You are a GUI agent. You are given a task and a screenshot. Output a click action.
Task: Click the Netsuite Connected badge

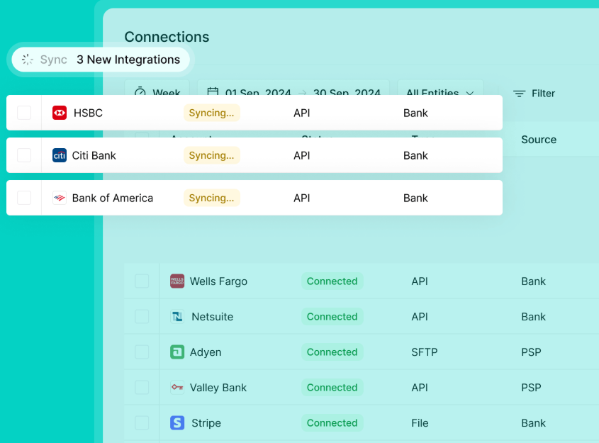tap(332, 317)
